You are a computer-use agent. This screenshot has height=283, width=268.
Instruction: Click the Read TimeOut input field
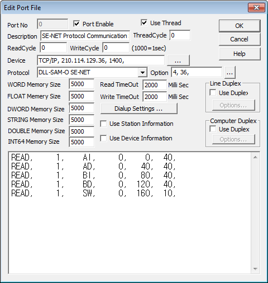[x=155, y=85]
